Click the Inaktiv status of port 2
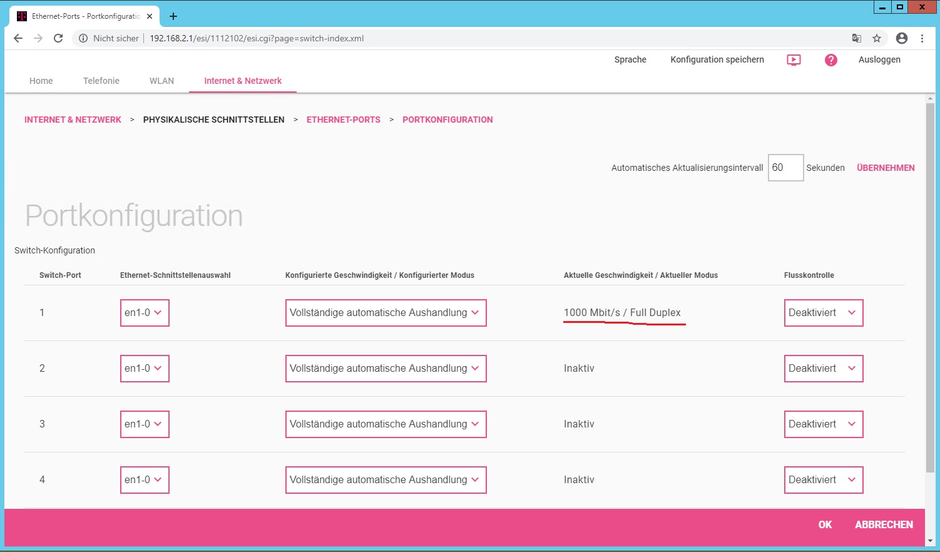 [x=579, y=368]
